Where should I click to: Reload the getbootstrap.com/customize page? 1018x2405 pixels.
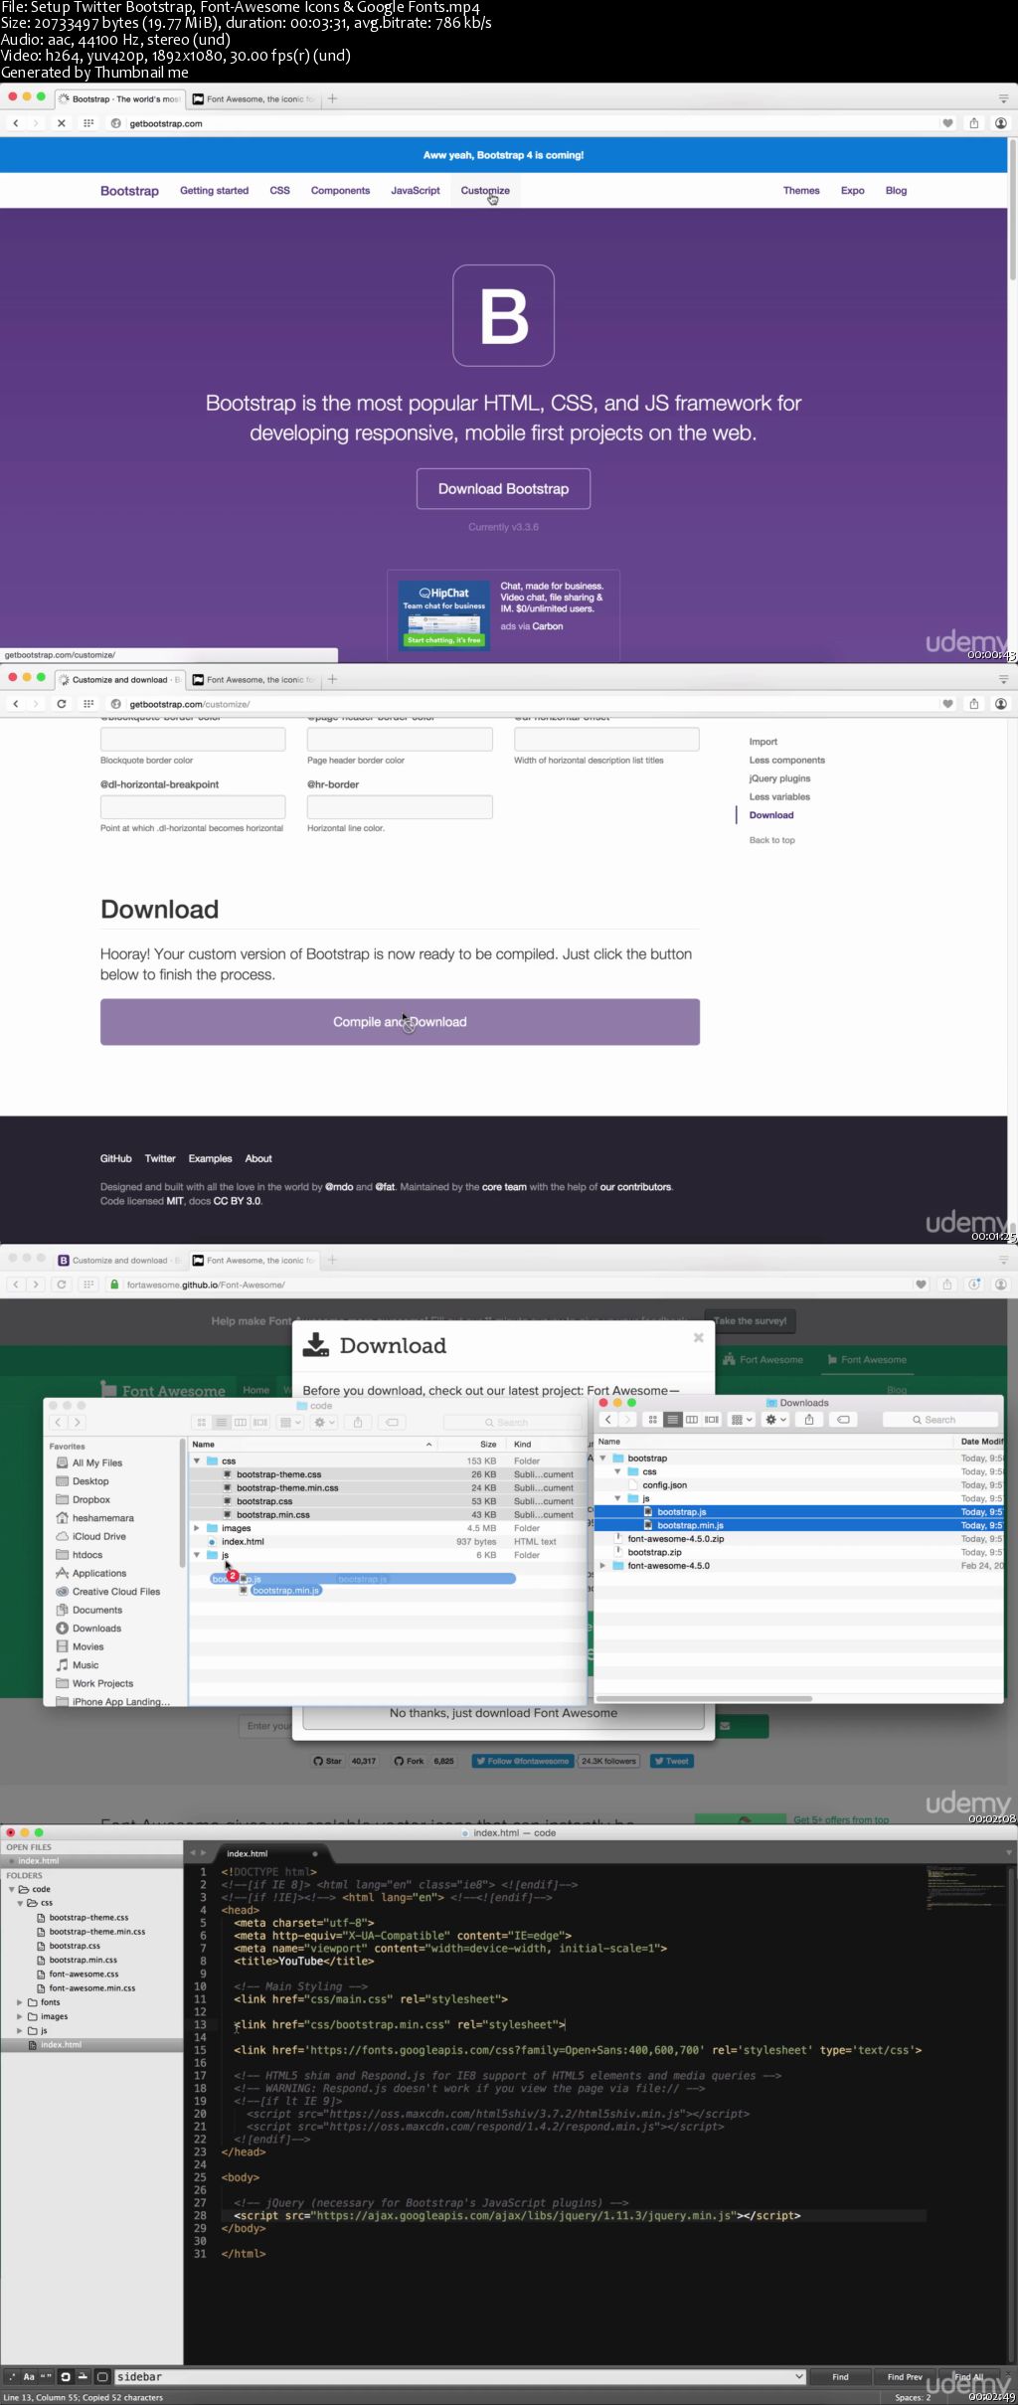[x=62, y=704]
